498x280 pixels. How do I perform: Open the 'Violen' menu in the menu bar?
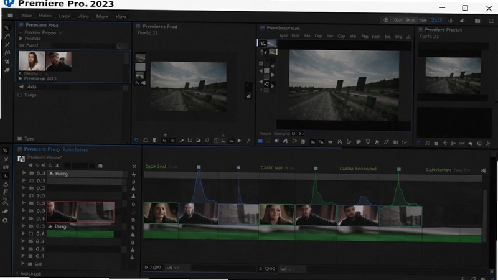(x=45, y=16)
